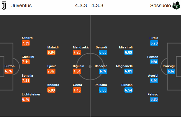Open player Chiellini's name link

(x=28, y=57)
